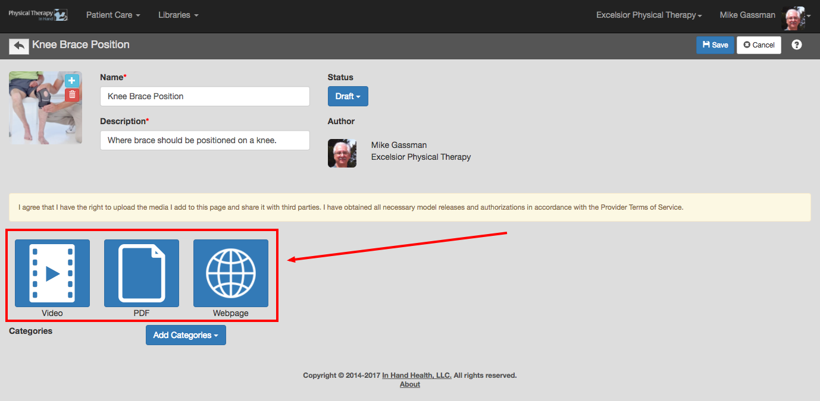Click the Physical Therapy In Hand logo
The height and width of the screenshot is (401, 820).
pyautogui.click(x=38, y=15)
